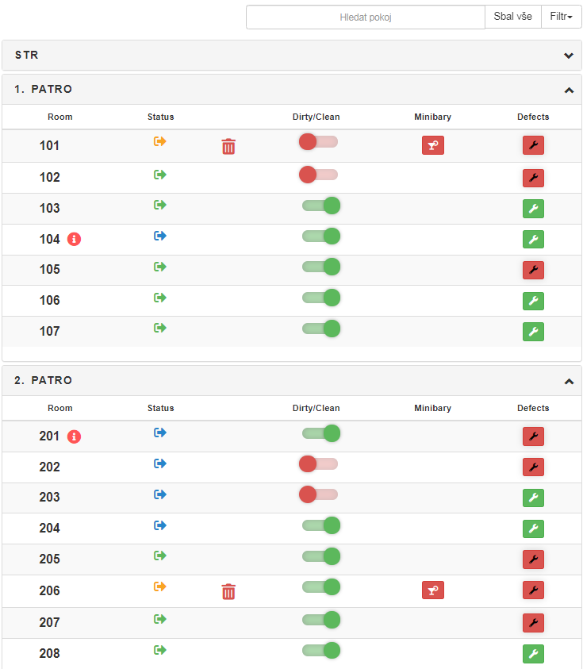
Task: Toggle Dirty/Clean switch for room 101
Action: 319,142
